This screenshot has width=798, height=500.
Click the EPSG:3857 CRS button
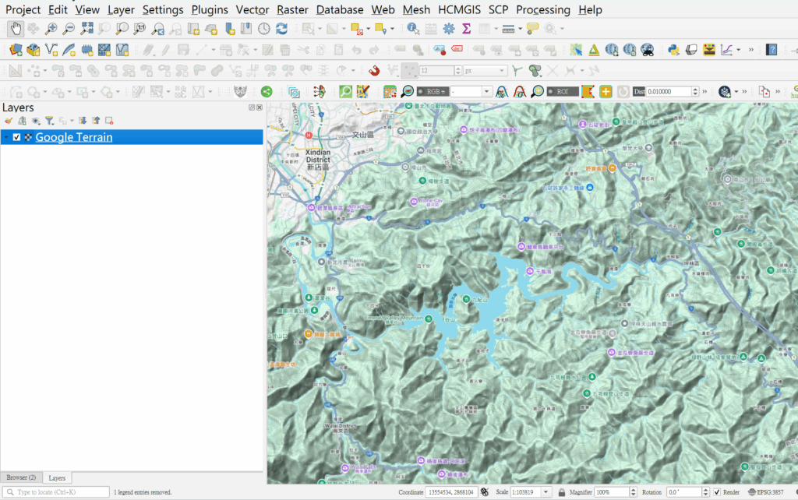pos(765,492)
